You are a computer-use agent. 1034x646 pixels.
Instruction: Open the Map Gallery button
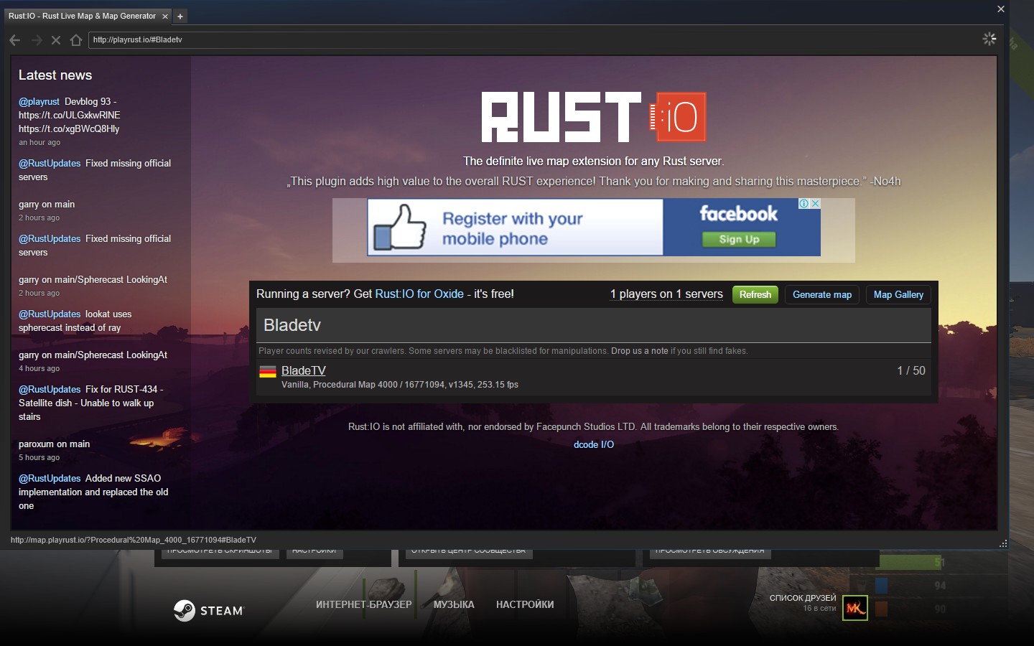[898, 295]
